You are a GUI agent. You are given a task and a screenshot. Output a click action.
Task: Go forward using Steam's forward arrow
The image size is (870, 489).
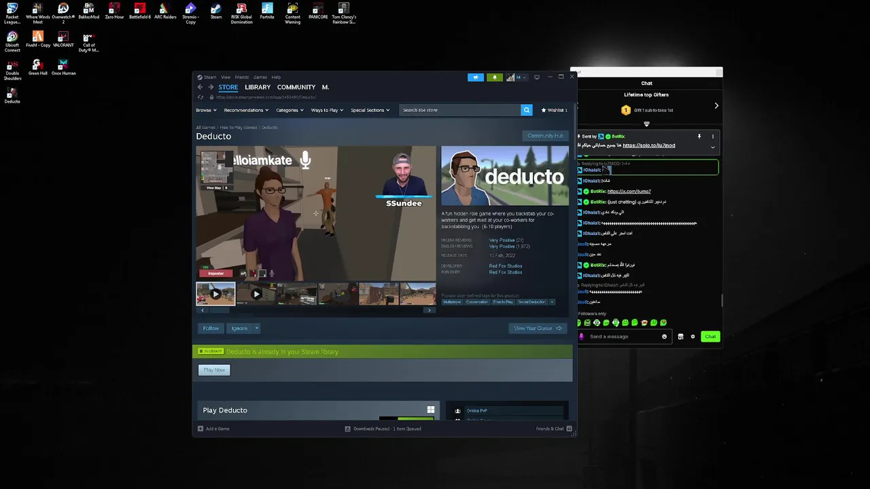(x=211, y=87)
